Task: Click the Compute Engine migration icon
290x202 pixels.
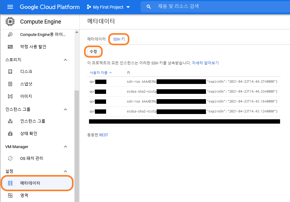Action: pyautogui.click(x=10, y=34)
